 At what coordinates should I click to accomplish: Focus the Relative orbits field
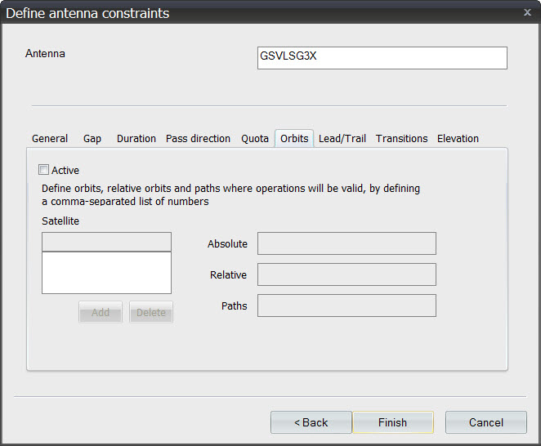click(347, 274)
